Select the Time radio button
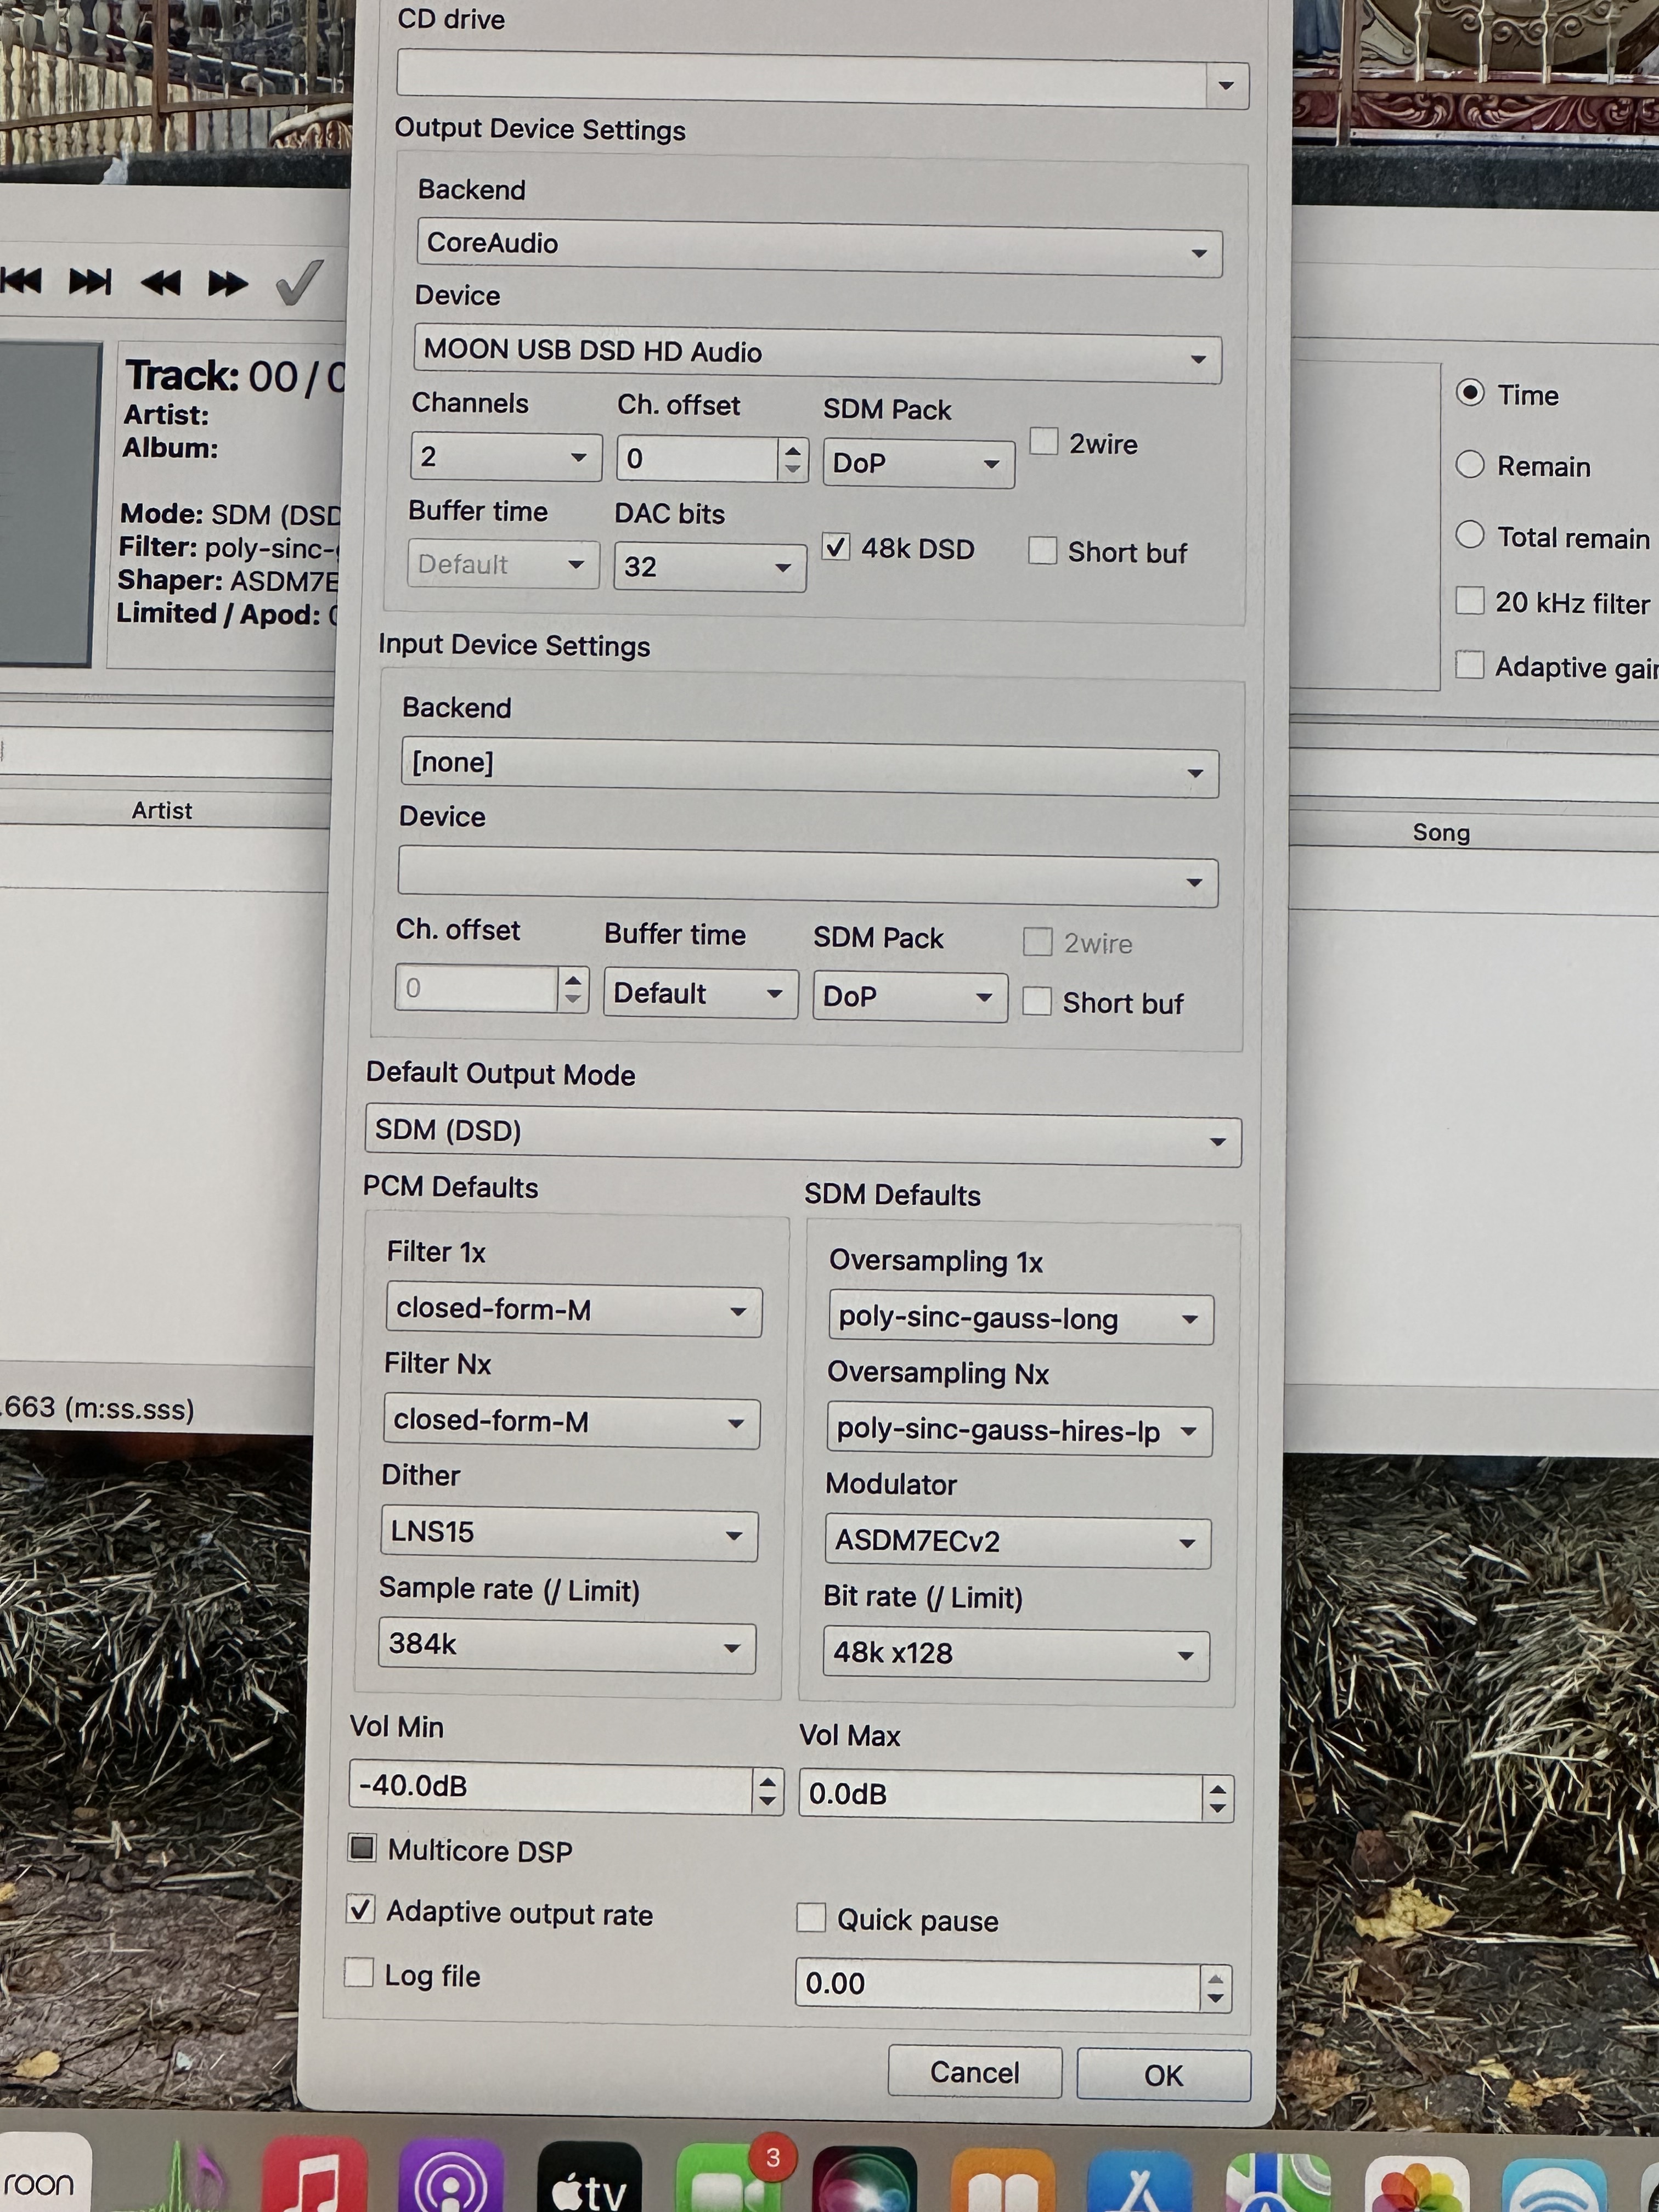This screenshot has width=1659, height=2212. (1470, 393)
